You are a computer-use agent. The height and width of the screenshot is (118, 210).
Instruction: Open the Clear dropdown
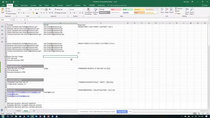click(x=178, y=14)
